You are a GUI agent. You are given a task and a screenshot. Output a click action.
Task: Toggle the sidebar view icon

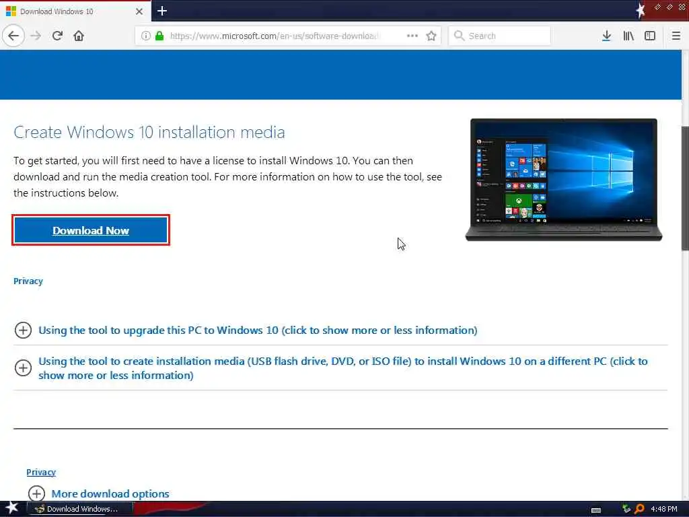pos(650,36)
